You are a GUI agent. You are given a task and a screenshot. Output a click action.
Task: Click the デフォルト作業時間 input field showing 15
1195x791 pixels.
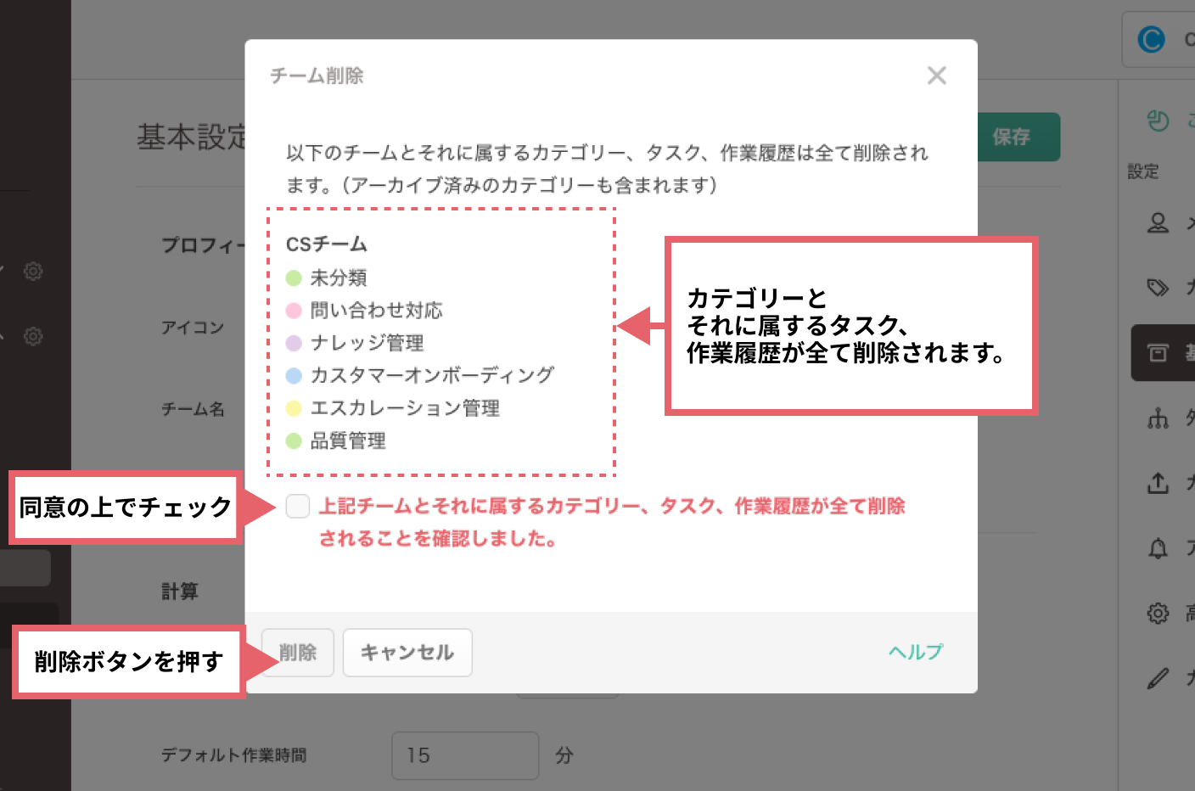click(x=464, y=755)
